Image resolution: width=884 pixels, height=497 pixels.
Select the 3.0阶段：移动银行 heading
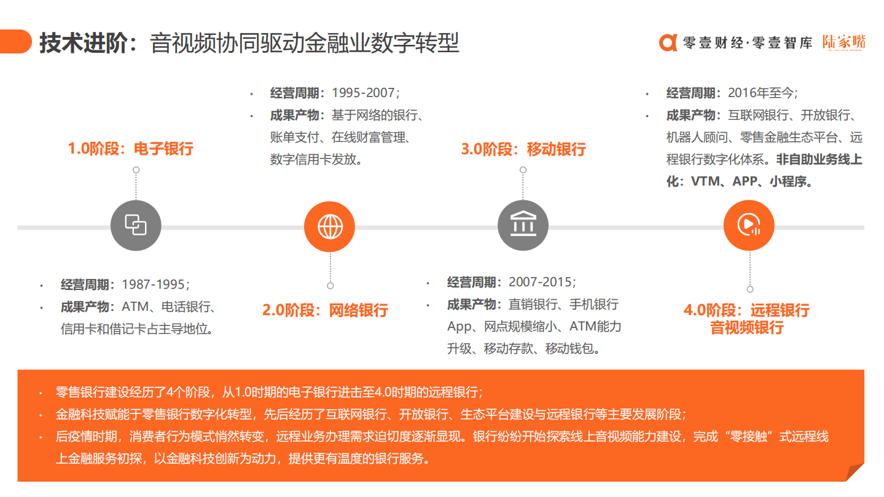[x=523, y=149]
